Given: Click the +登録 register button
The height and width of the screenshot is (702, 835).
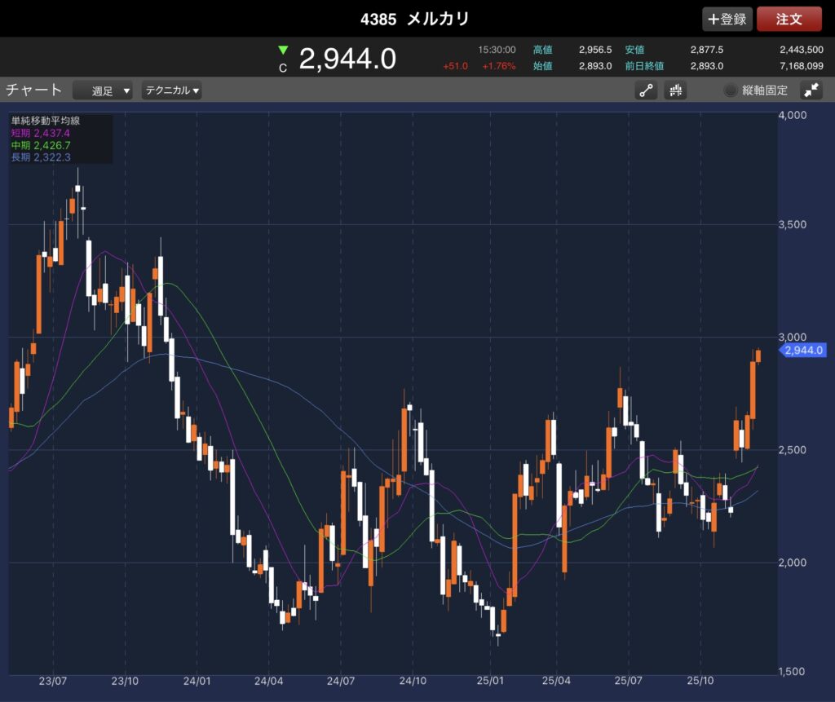Looking at the screenshot, I should pos(727,19).
